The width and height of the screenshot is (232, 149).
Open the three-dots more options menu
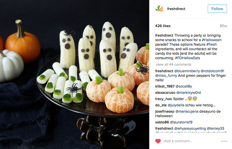point(224,141)
